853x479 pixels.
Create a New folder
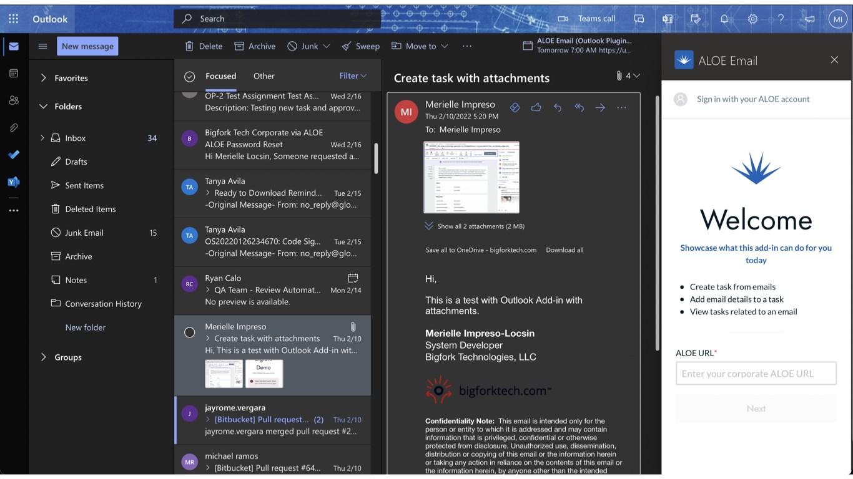[x=86, y=327]
